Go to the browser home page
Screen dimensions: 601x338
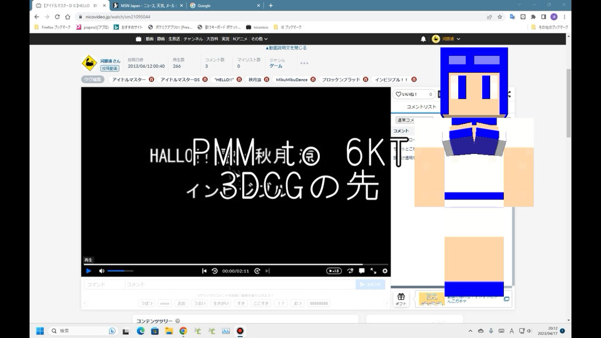(x=68, y=17)
